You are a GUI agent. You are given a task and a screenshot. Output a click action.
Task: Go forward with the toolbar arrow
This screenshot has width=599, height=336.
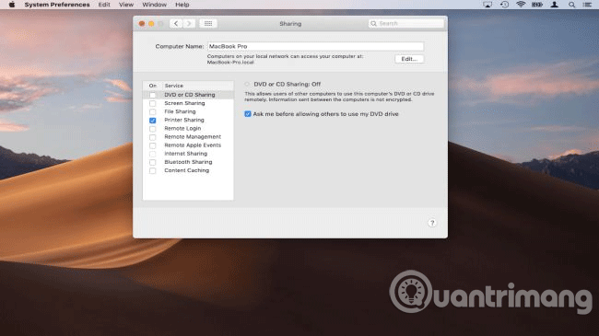[x=189, y=23]
